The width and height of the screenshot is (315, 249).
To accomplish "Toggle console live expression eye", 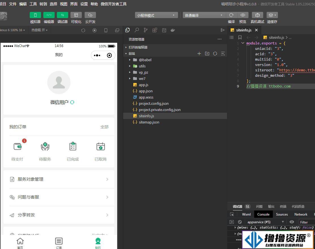I will click(x=292, y=222).
